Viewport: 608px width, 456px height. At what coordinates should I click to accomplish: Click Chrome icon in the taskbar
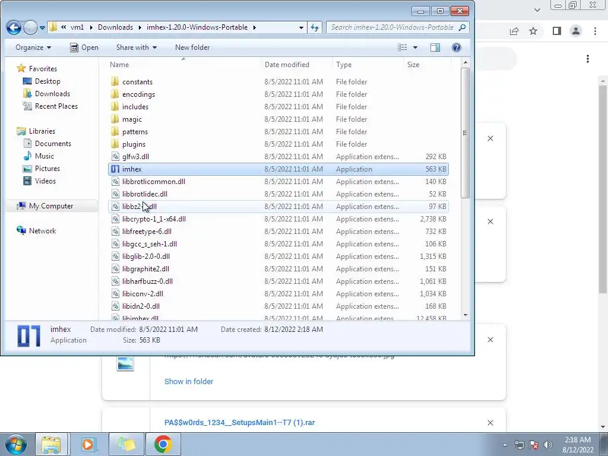163,444
